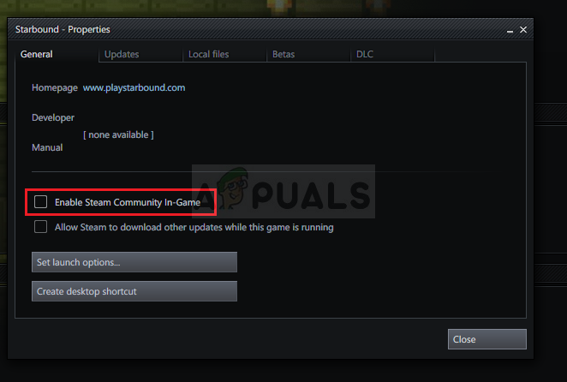Click empty tab strip area after DLC
Image resolution: width=567 pixels, height=382 pixels.
[x=480, y=54]
